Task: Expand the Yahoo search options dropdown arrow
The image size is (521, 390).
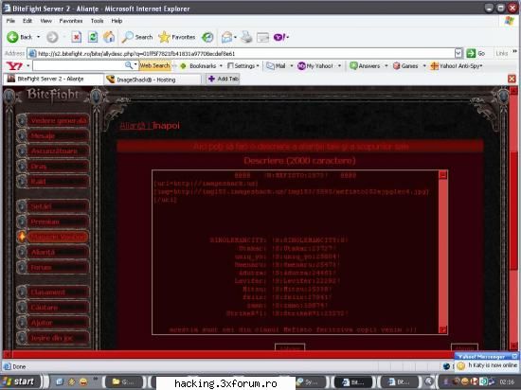Action: pos(135,64)
